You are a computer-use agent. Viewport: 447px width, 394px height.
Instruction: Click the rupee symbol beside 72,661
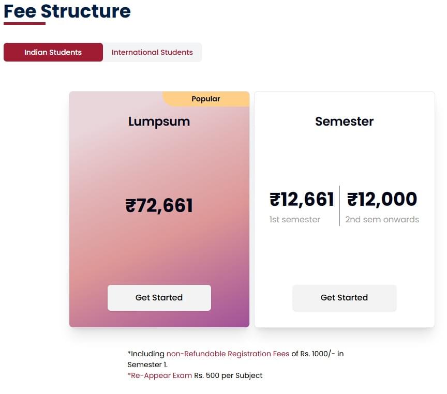point(129,205)
